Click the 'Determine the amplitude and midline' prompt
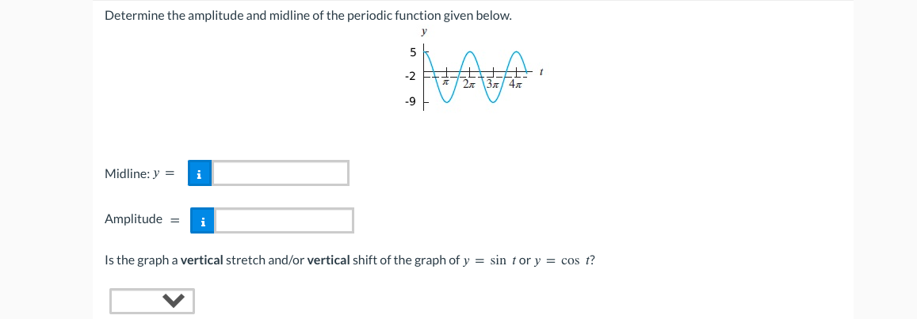Viewport: 917px width, 319px height. tap(308, 16)
